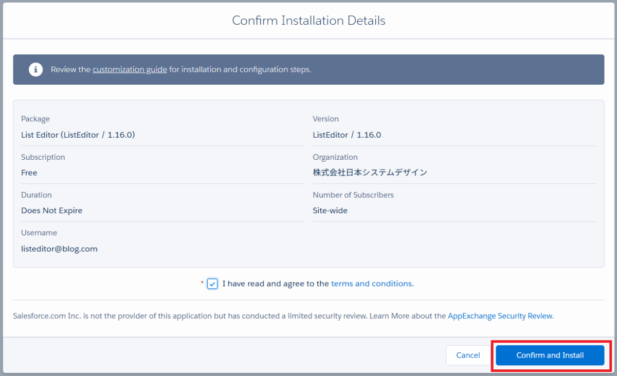Viewport: 617px width, 376px height.
Task: Uncheck the terms agreement checkbox
Action: (x=212, y=284)
